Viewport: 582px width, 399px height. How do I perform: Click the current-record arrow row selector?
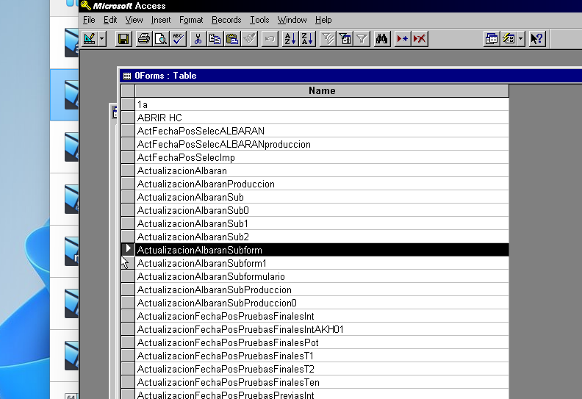click(x=128, y=250)
